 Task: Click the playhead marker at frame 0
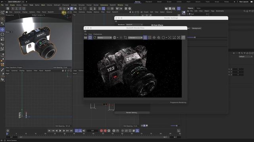(7, 134)
